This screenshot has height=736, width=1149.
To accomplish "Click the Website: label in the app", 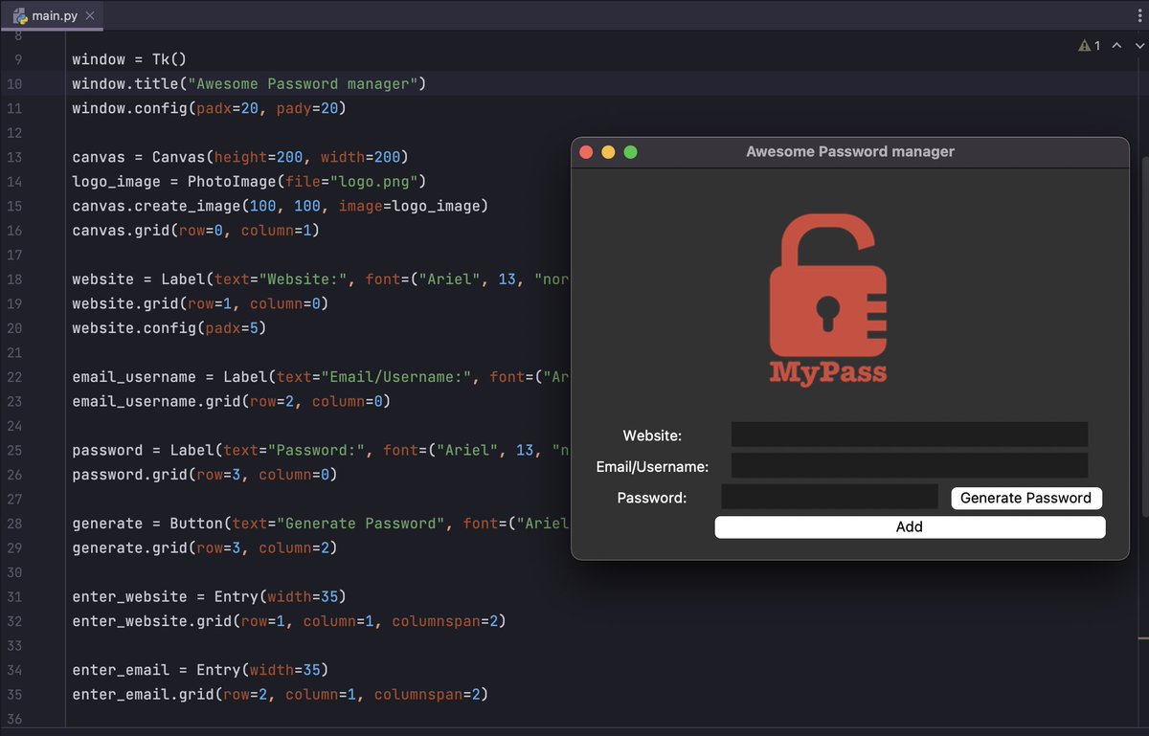I will [x=652, y=435].
